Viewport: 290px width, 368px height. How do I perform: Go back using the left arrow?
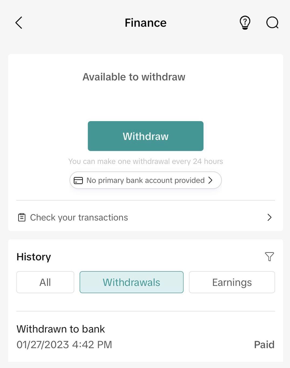[x=19, y=23]
